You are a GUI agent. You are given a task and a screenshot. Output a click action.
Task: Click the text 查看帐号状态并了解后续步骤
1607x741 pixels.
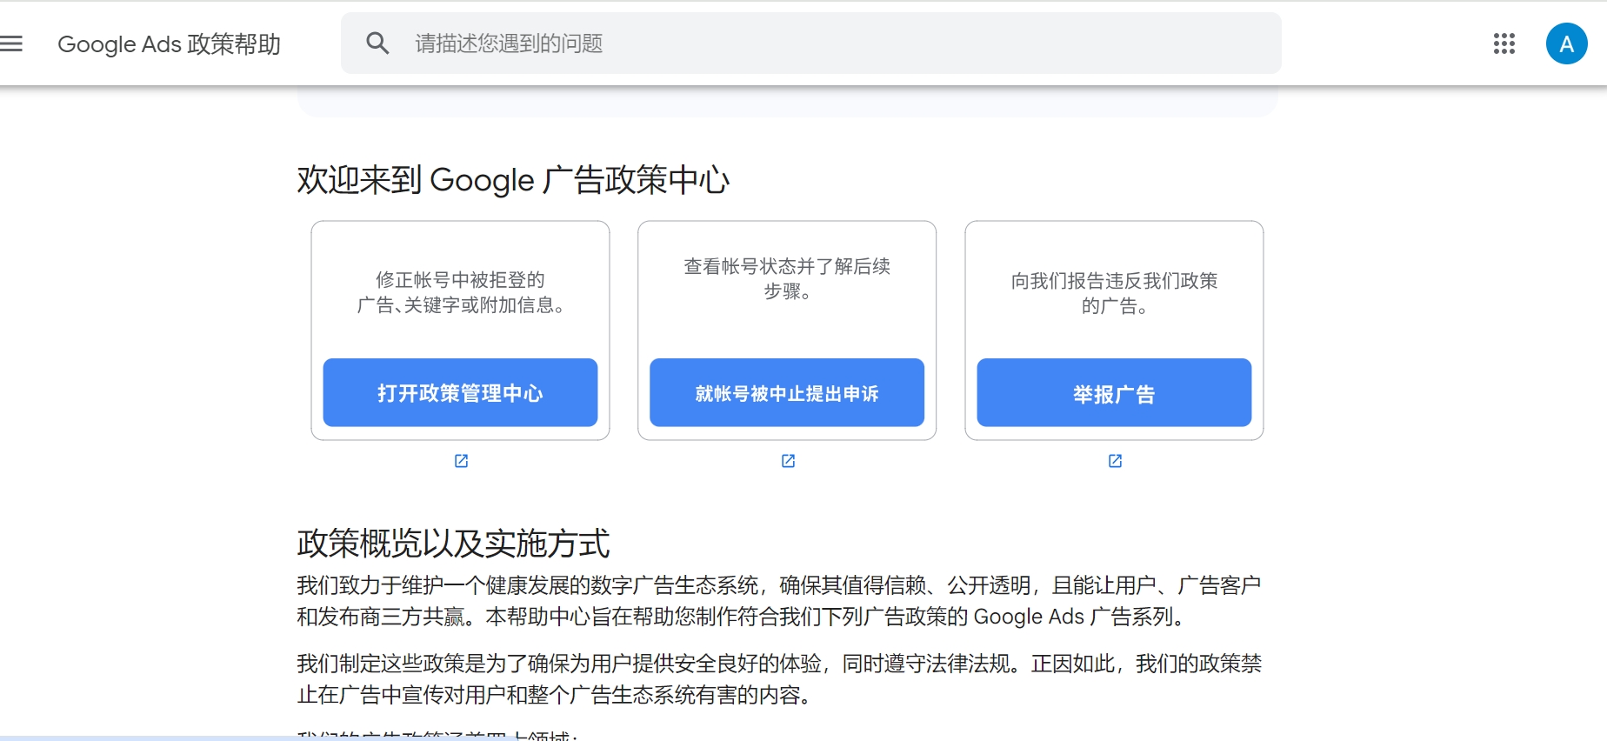[x=787, y=278]
